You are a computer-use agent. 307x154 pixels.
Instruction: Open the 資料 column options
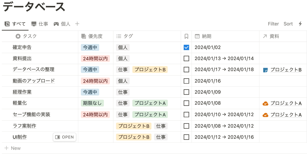[x=271, y=36]
